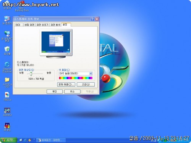The image size is (191, 143).
Task: Open the colorful document icon below J-POP folder
Action: (x=7, y=96)
